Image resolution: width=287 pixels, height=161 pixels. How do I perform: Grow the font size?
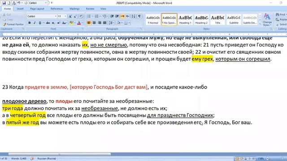pos(70,17)
